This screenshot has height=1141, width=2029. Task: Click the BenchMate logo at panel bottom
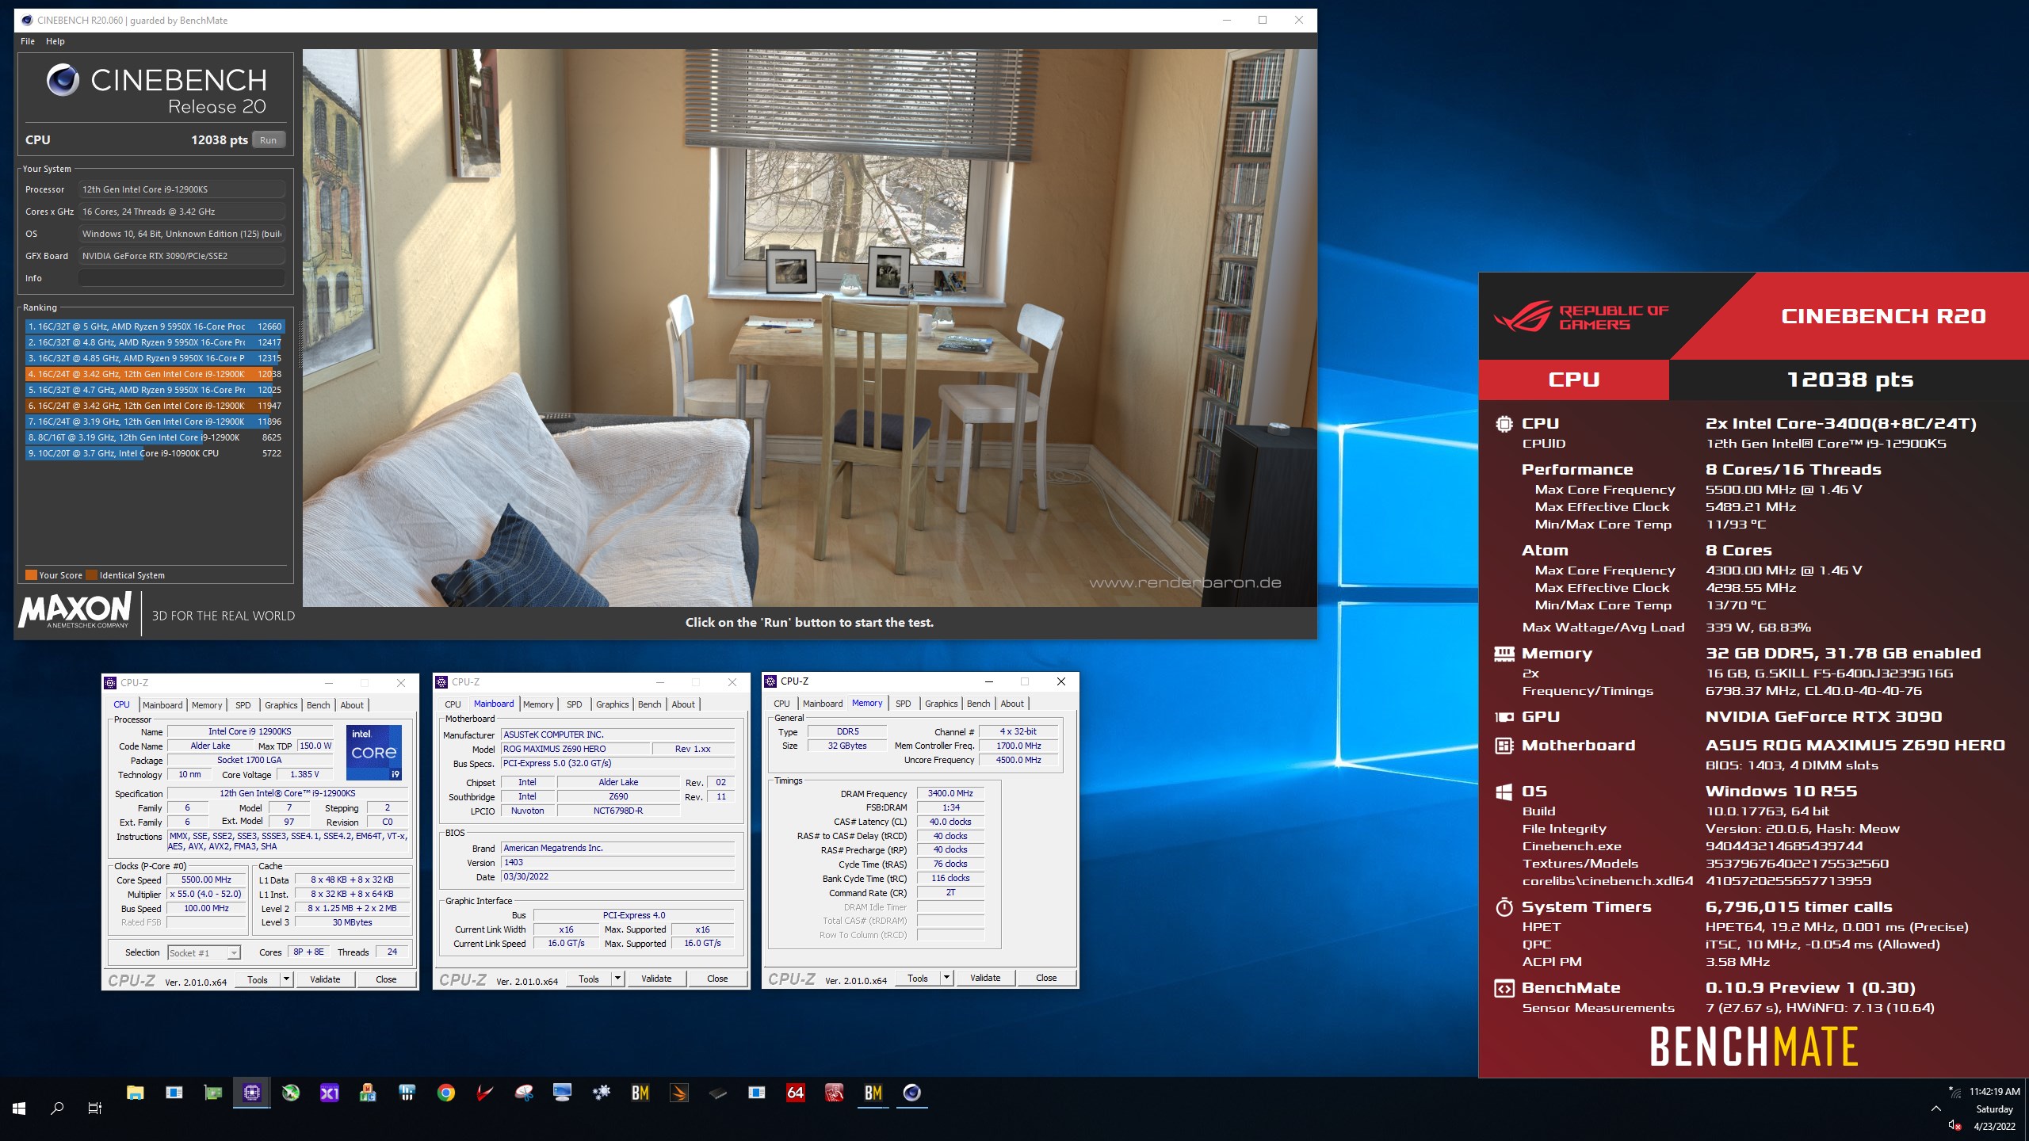1754,1046
